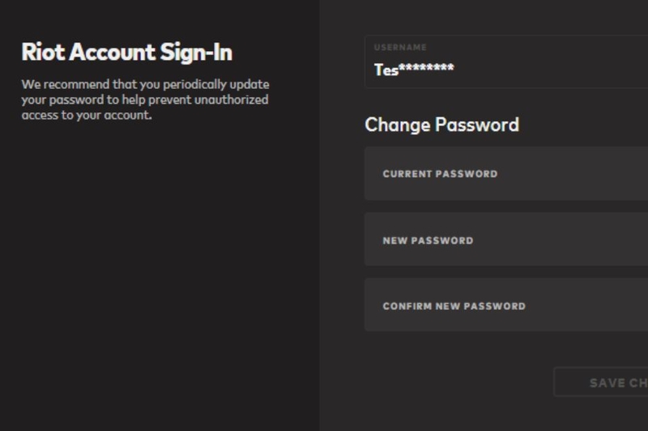Viewport: 648px width, 431px height.
Task: Click the Riot Account Sign-In heading
Action: pos(126,53)
